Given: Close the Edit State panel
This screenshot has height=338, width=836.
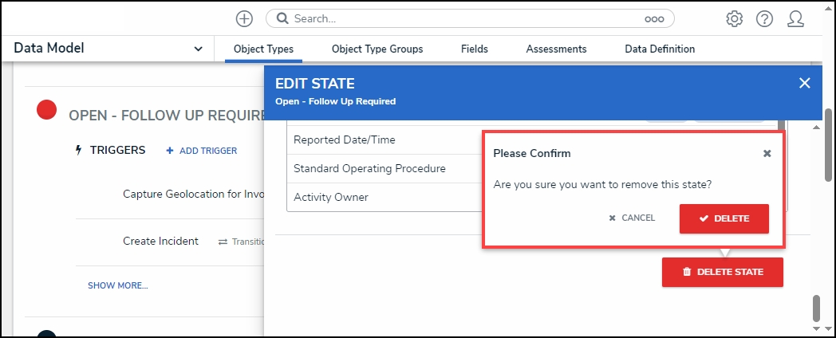Looking at the screenshot, I should 804,83.
